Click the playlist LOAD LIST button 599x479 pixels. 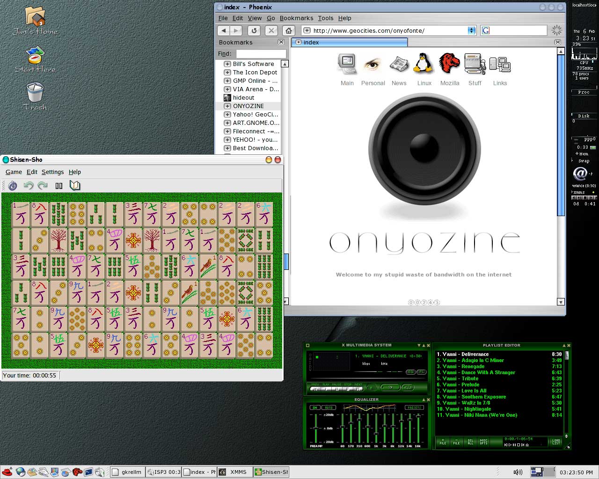pyautogui.click(x=556, y=441)
